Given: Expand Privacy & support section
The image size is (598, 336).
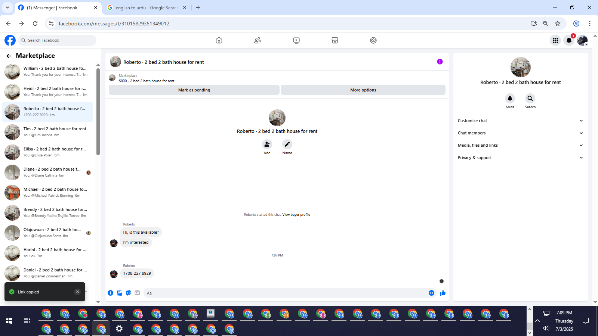Looking at the screenshot, I should tap(520, 158).
